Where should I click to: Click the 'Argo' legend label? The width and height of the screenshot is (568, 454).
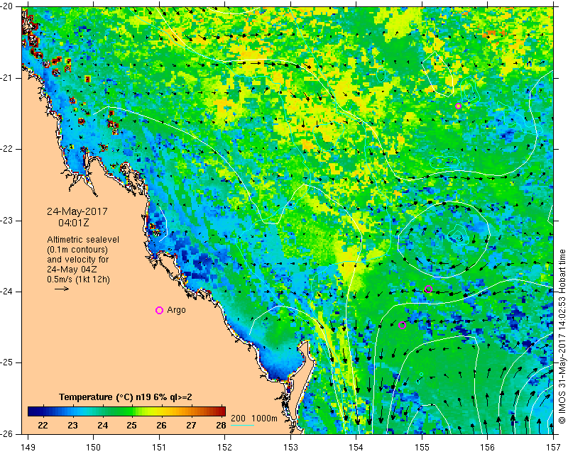[176, 310]
